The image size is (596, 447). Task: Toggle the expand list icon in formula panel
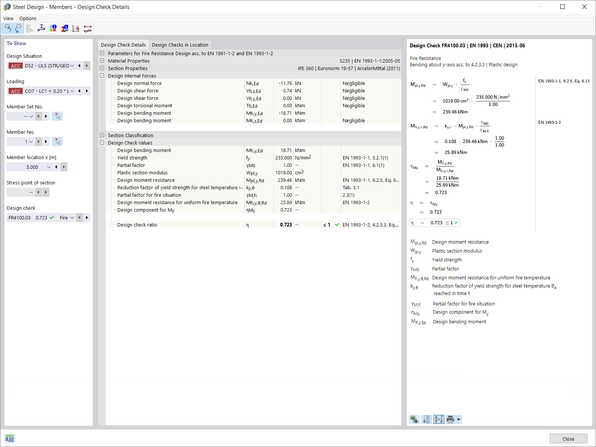427,419
